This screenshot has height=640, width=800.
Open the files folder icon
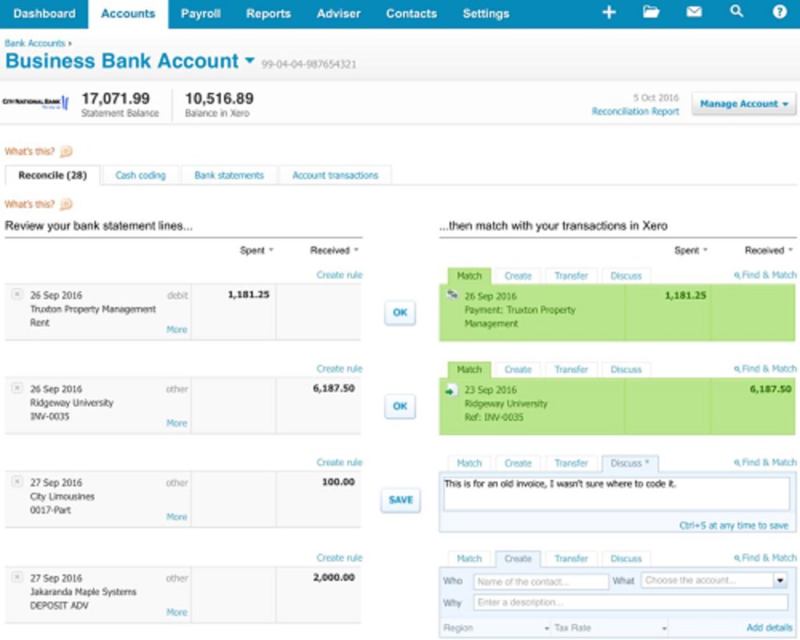pyautogui.click(x=651, y=12)
